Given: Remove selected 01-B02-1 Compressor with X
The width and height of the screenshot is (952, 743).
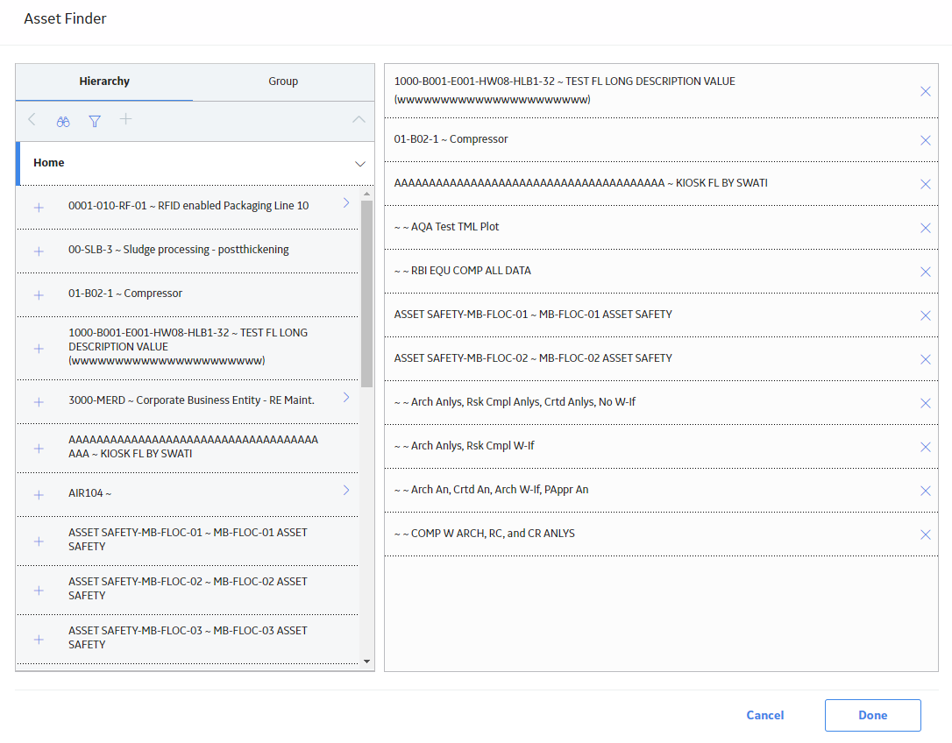Looking at the screenshot, I should (926, 140).
